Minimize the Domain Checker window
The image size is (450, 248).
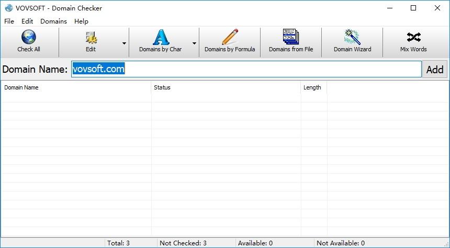tap(389, 8)
